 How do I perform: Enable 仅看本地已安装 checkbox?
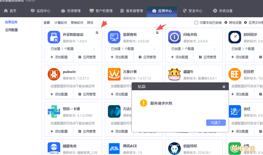pos(196,23)
